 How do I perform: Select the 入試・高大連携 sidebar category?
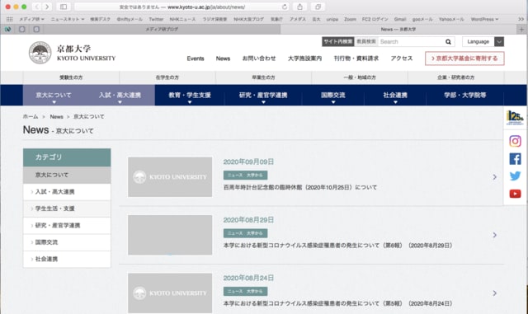[67, 192]
